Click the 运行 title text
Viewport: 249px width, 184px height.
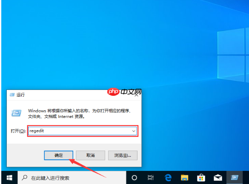click(x=20, y=95)
